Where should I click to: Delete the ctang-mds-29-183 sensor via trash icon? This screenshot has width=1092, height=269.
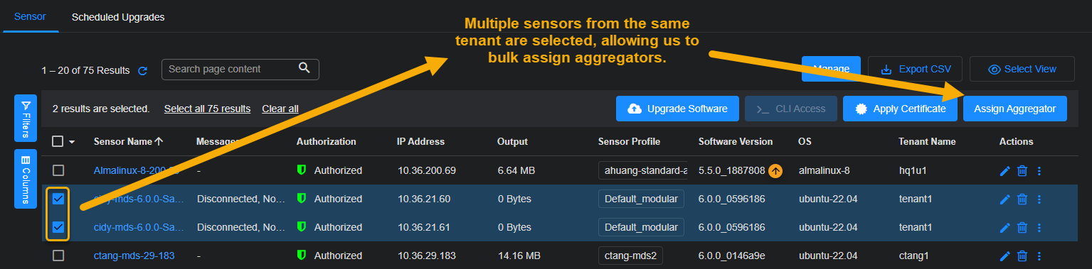coord(1022,256)
